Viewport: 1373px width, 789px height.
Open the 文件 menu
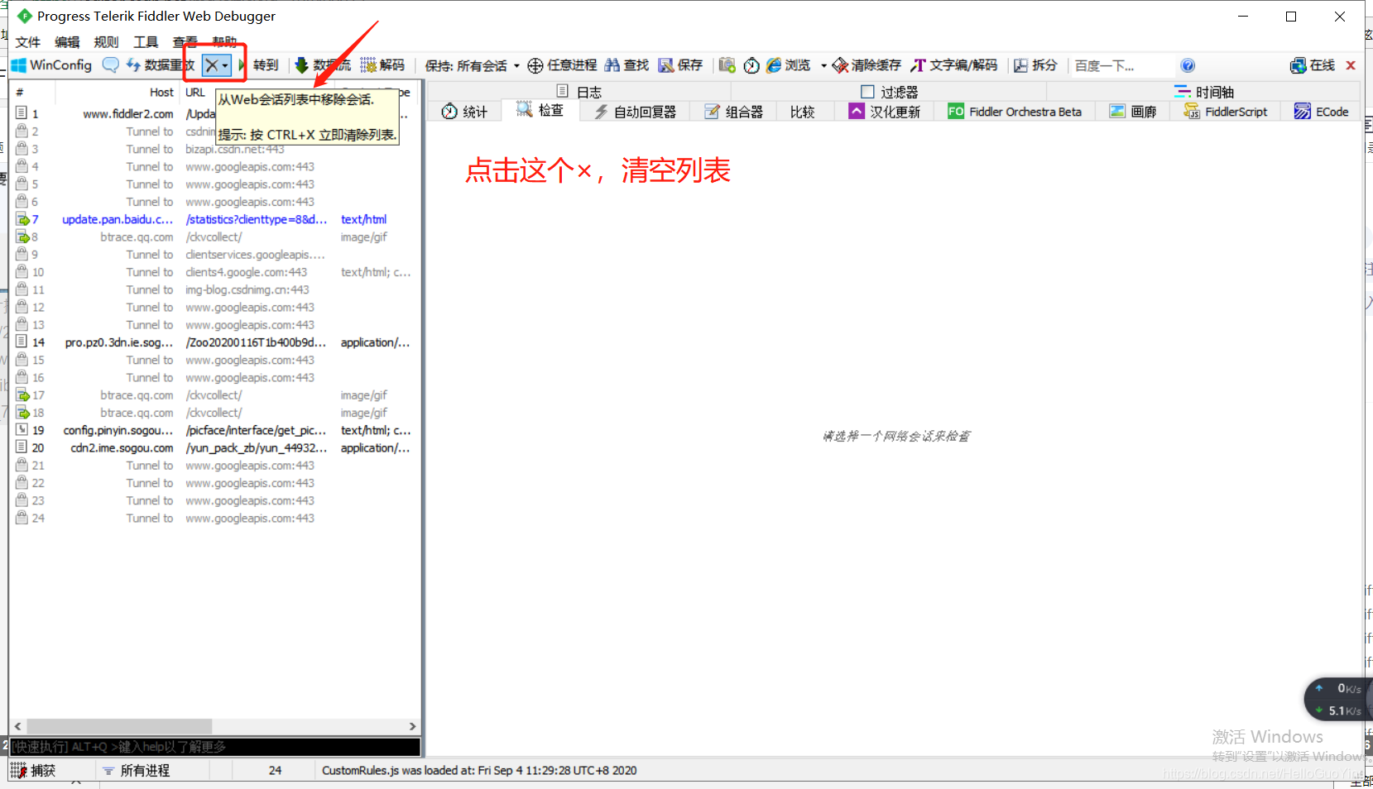tap(28, 42)
